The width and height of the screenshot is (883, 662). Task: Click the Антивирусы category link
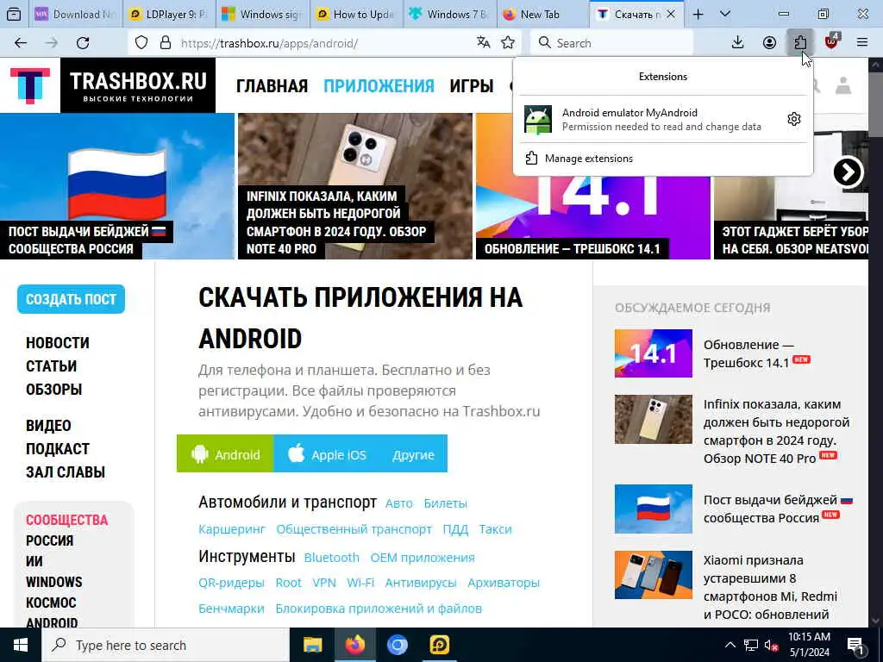click(x=420, y=583)
